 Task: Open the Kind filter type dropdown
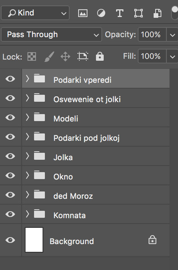point(35,13)
